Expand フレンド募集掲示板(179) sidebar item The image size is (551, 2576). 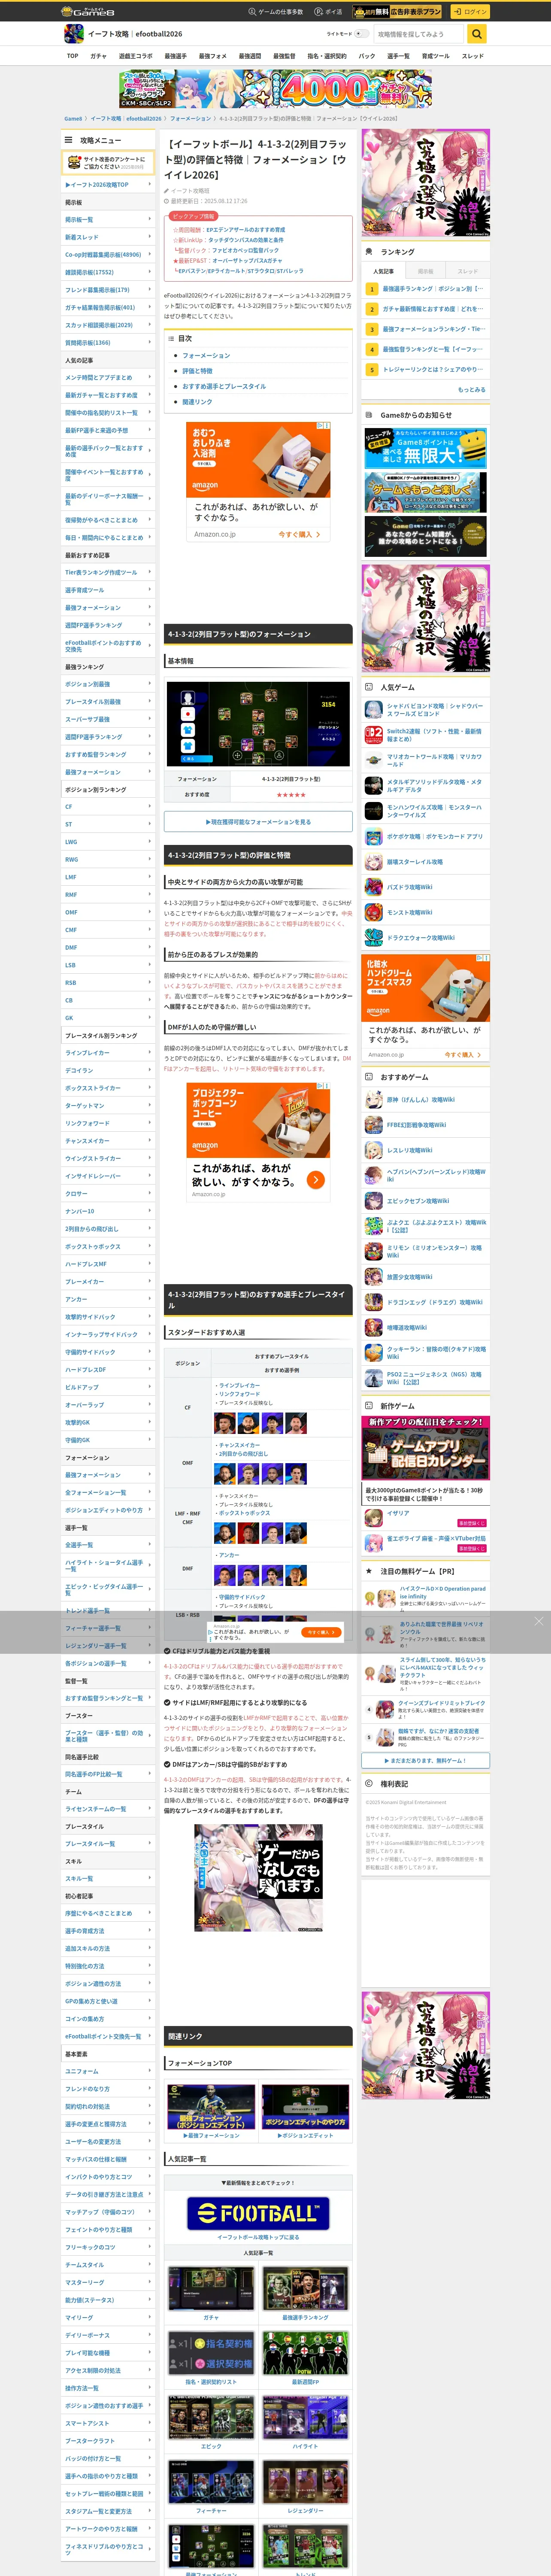[108, 290]
